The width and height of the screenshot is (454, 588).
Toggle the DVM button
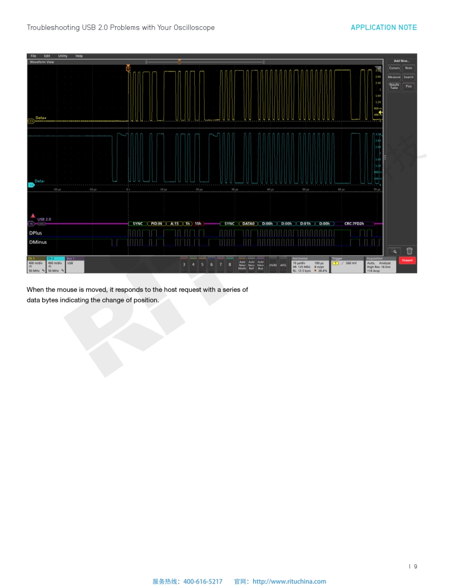(273, 264)
